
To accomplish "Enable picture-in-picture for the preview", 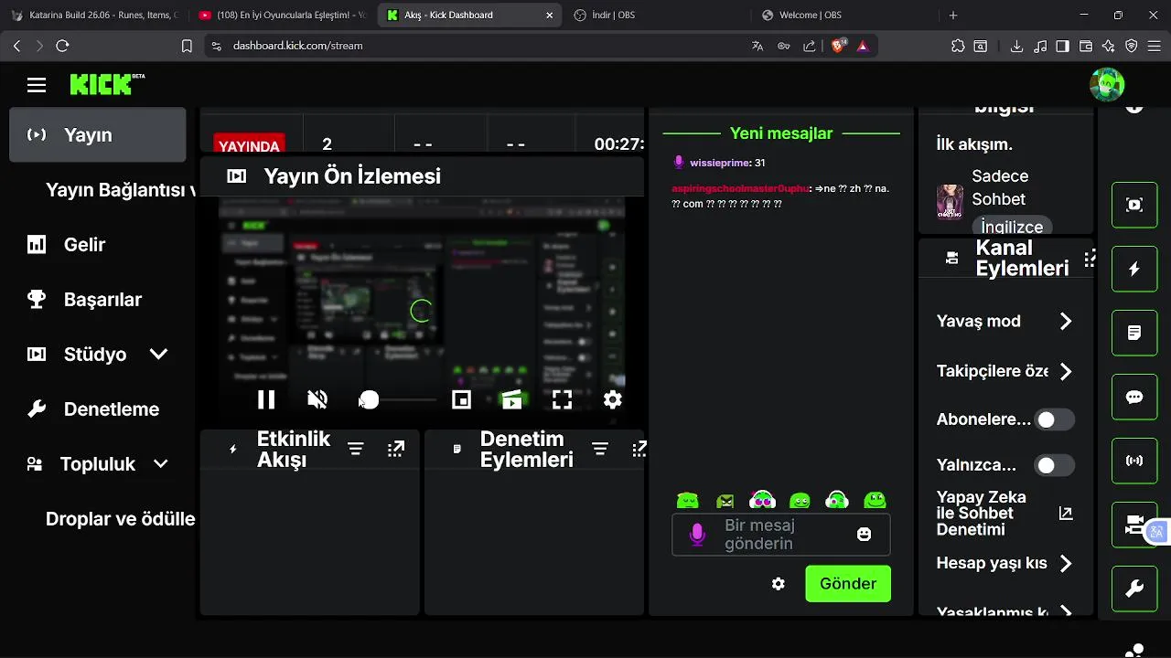I will pyautogui.click(x=461, y=399).
